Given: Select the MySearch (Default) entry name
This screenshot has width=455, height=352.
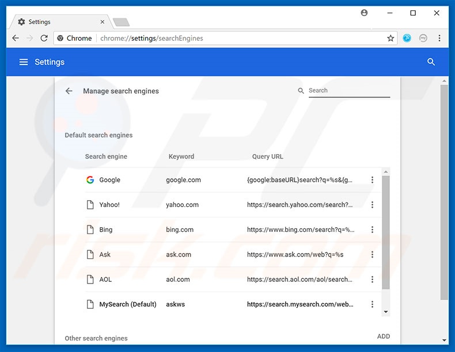Looking at the screenshot, I should 128,304.
